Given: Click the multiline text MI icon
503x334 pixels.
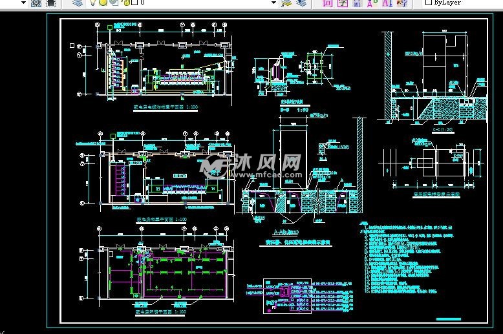Looking at the screenshot, I should (x=357, y=3).
